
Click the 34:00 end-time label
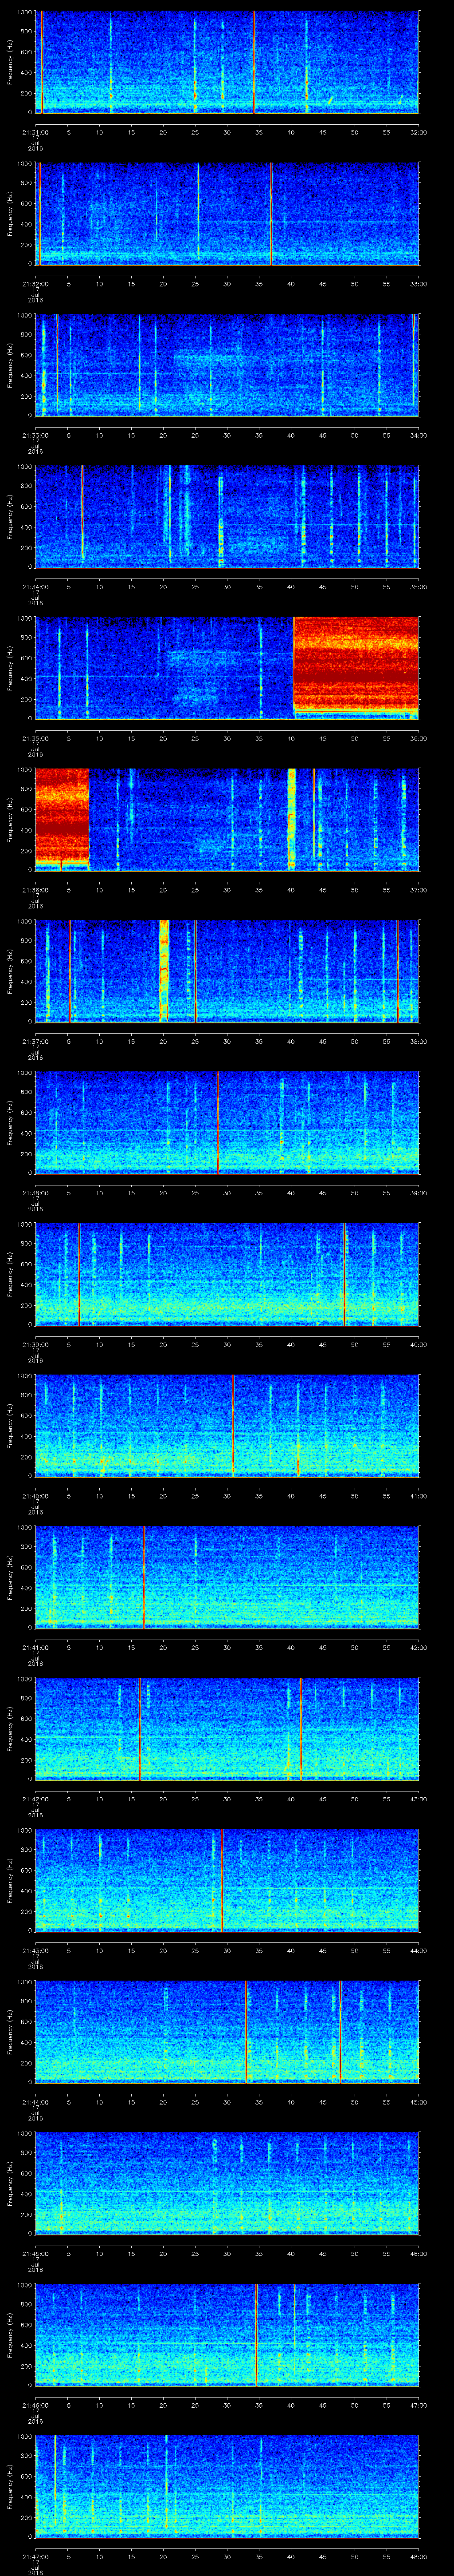click(x=418, y=435)
